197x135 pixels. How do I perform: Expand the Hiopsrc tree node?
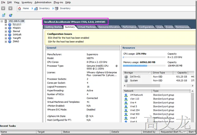click(x=6, y=28)
